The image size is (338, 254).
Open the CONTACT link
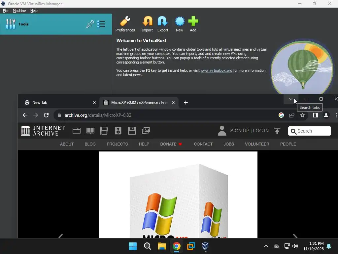203,144
